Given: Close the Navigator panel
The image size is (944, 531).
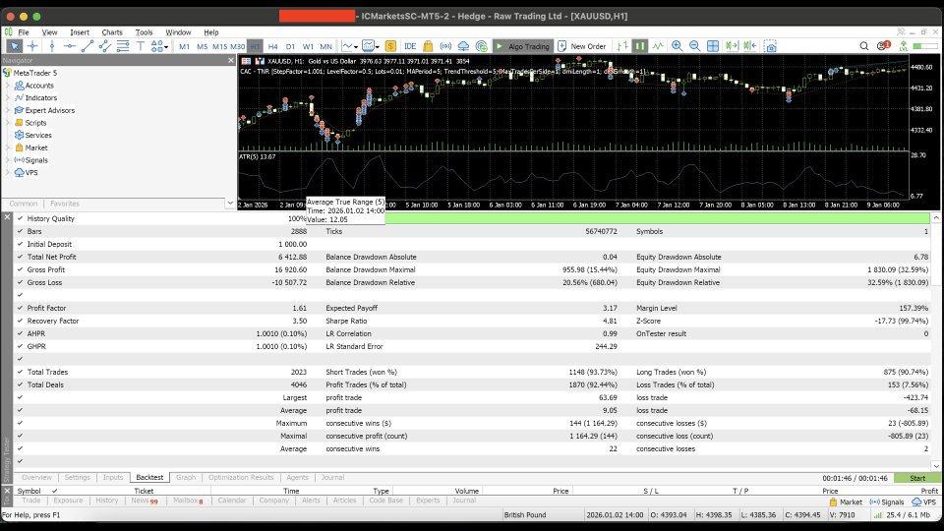Looking at the screenshot, I should 231,60.
